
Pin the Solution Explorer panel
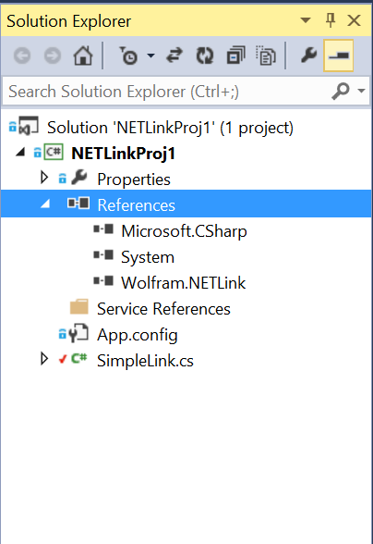[x=331, y=20]
